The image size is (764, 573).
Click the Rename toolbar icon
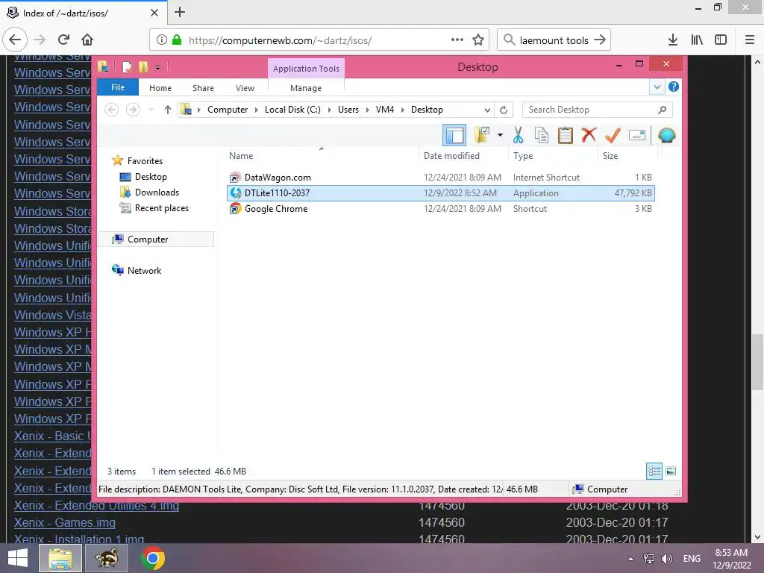pyautogui.click(x=637, y=135)
